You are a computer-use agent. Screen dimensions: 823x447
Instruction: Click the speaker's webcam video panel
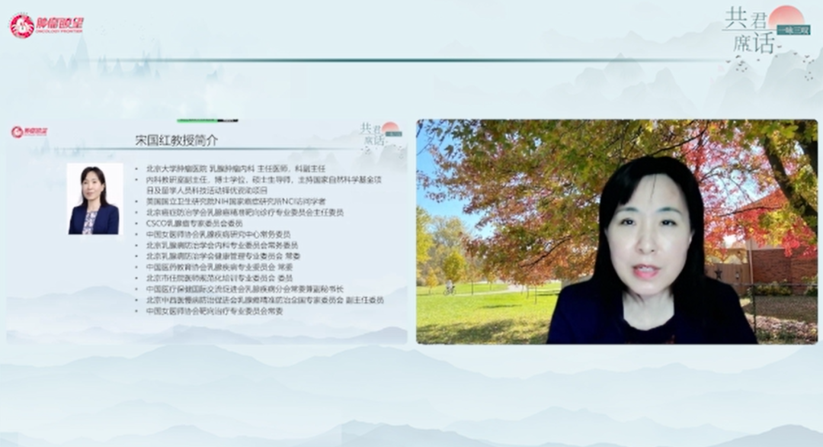[616, 231]
